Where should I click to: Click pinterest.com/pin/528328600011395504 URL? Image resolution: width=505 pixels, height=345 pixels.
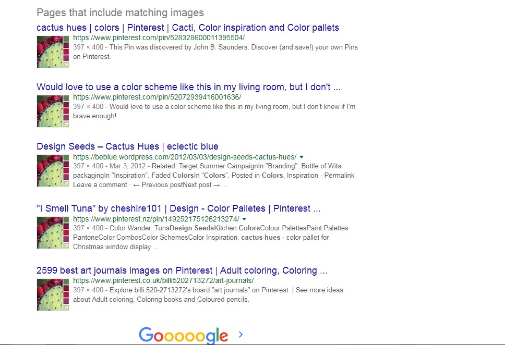point(159,38)
